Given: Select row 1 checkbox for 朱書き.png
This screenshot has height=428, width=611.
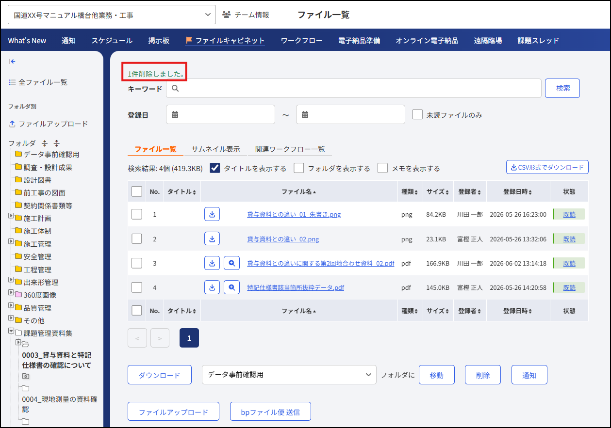Looking at the screenshot, I should tap(137, 214).
